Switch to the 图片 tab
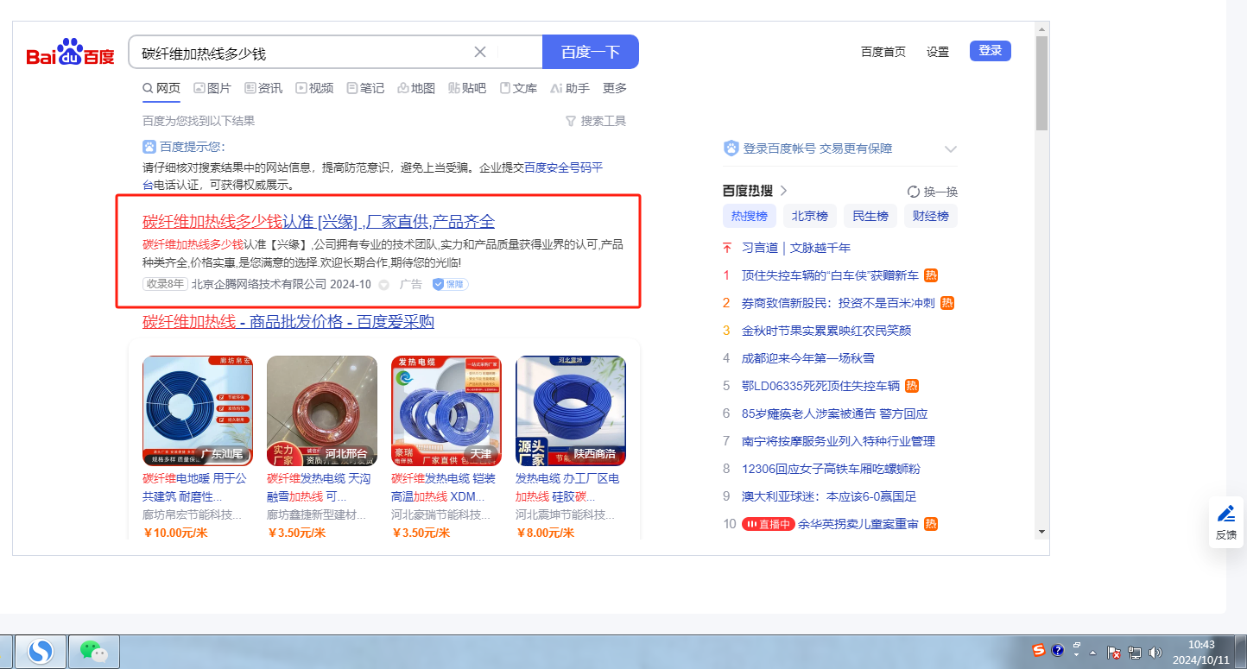Screen dimensions: 1247x669 pos(212,88)
